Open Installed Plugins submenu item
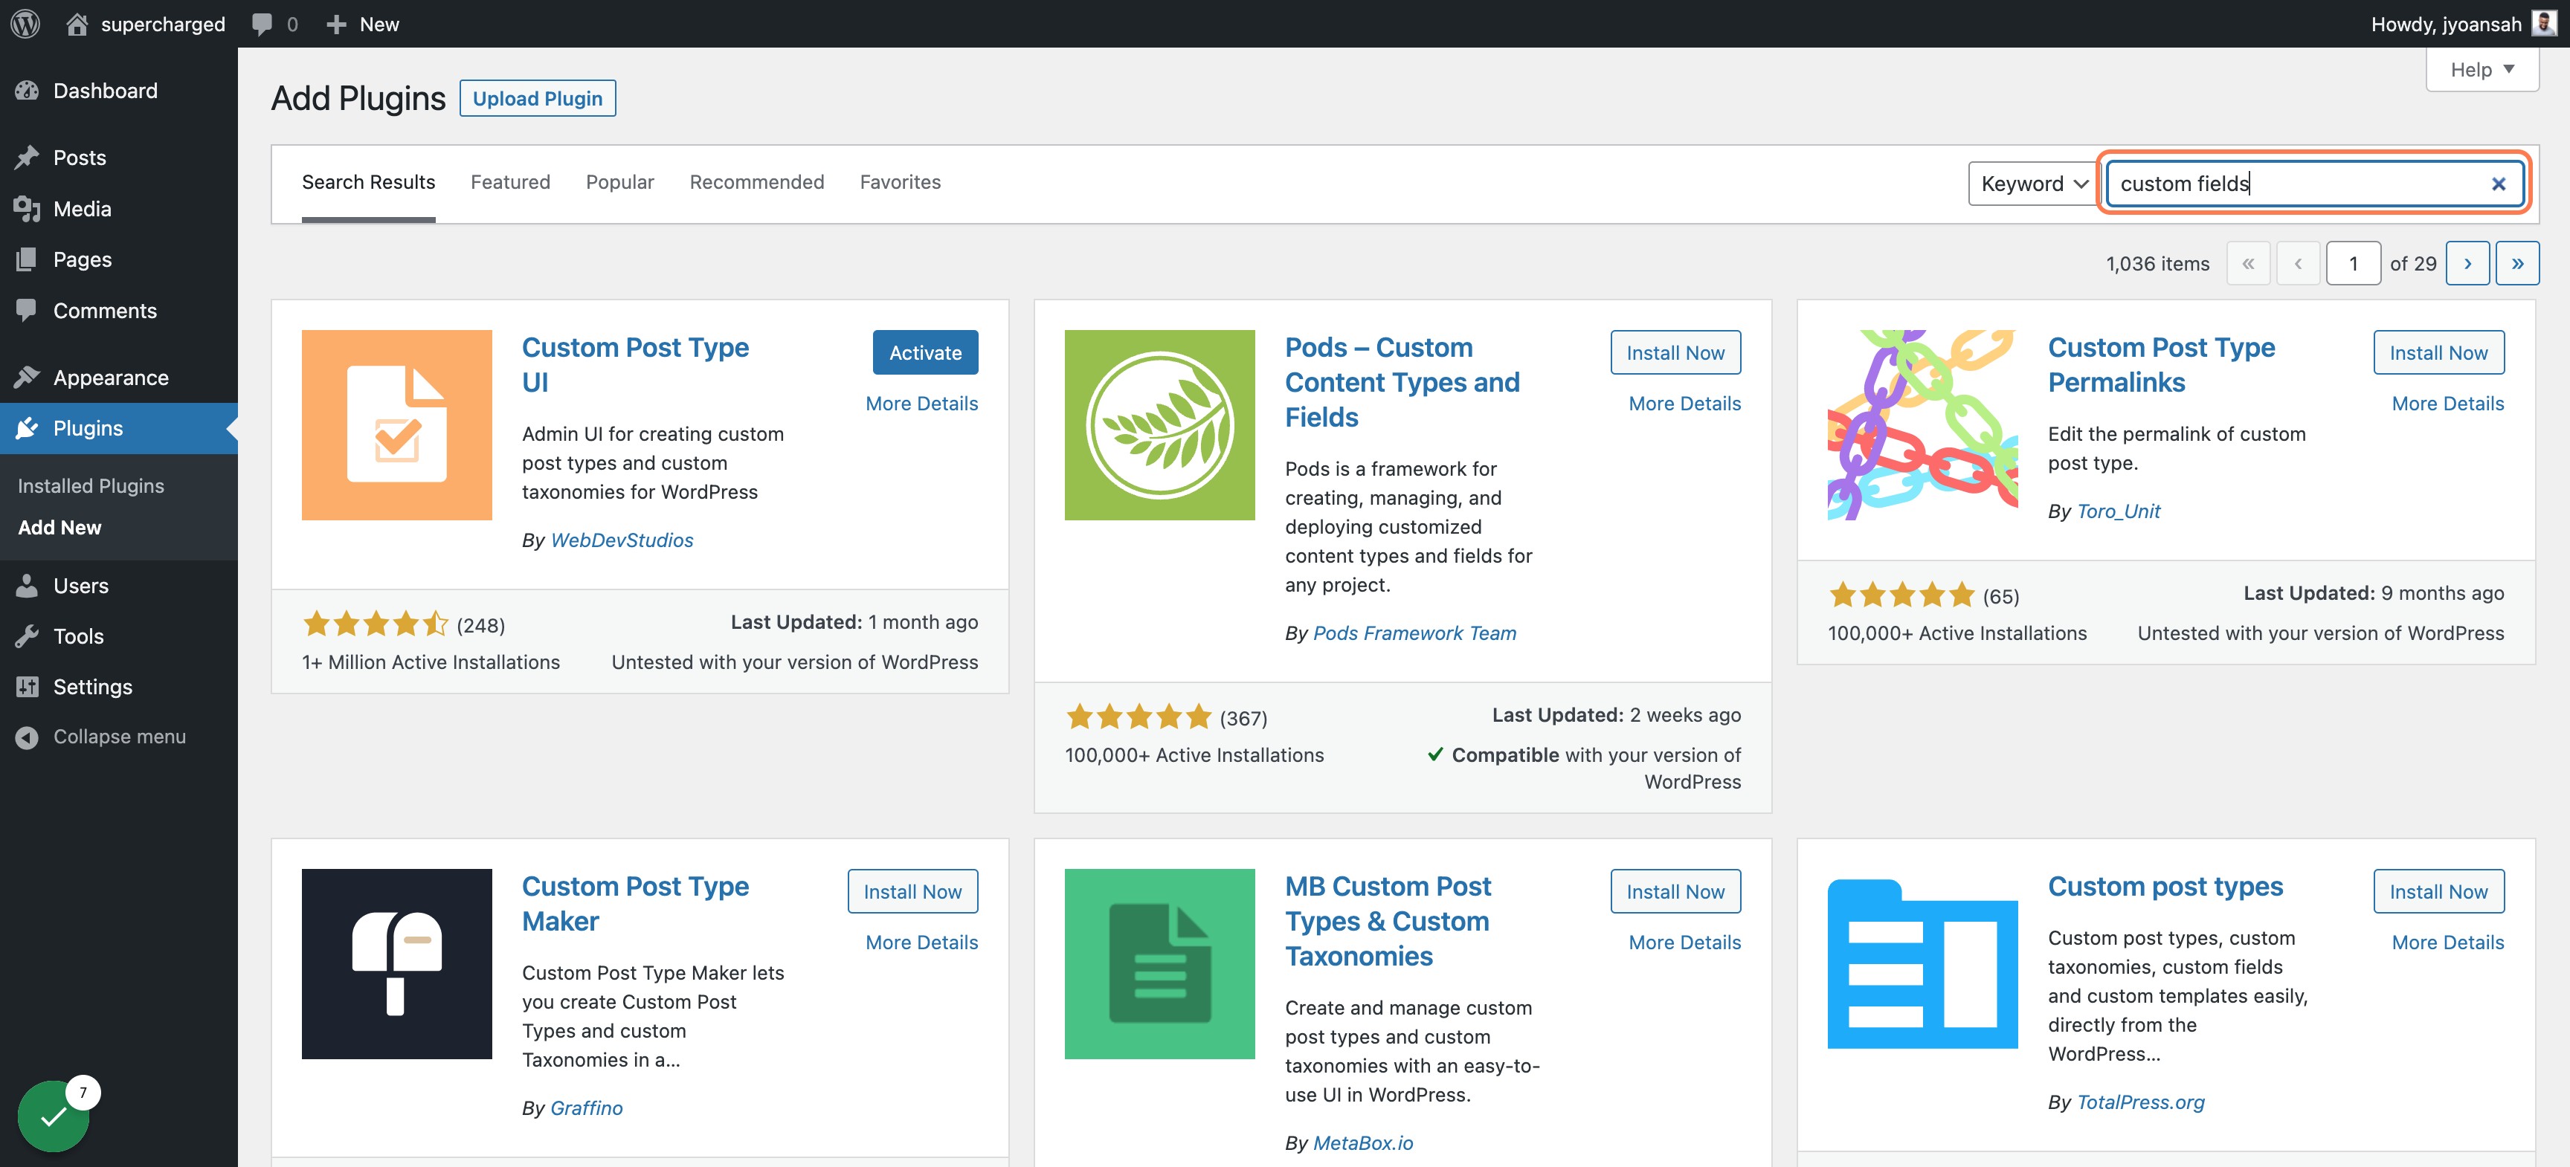 click(x=91, y=485)
